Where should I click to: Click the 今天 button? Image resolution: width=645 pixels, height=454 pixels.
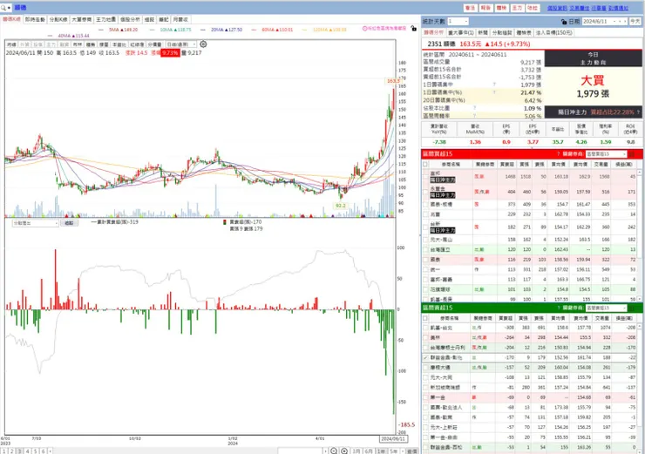[x=635, y=21]
